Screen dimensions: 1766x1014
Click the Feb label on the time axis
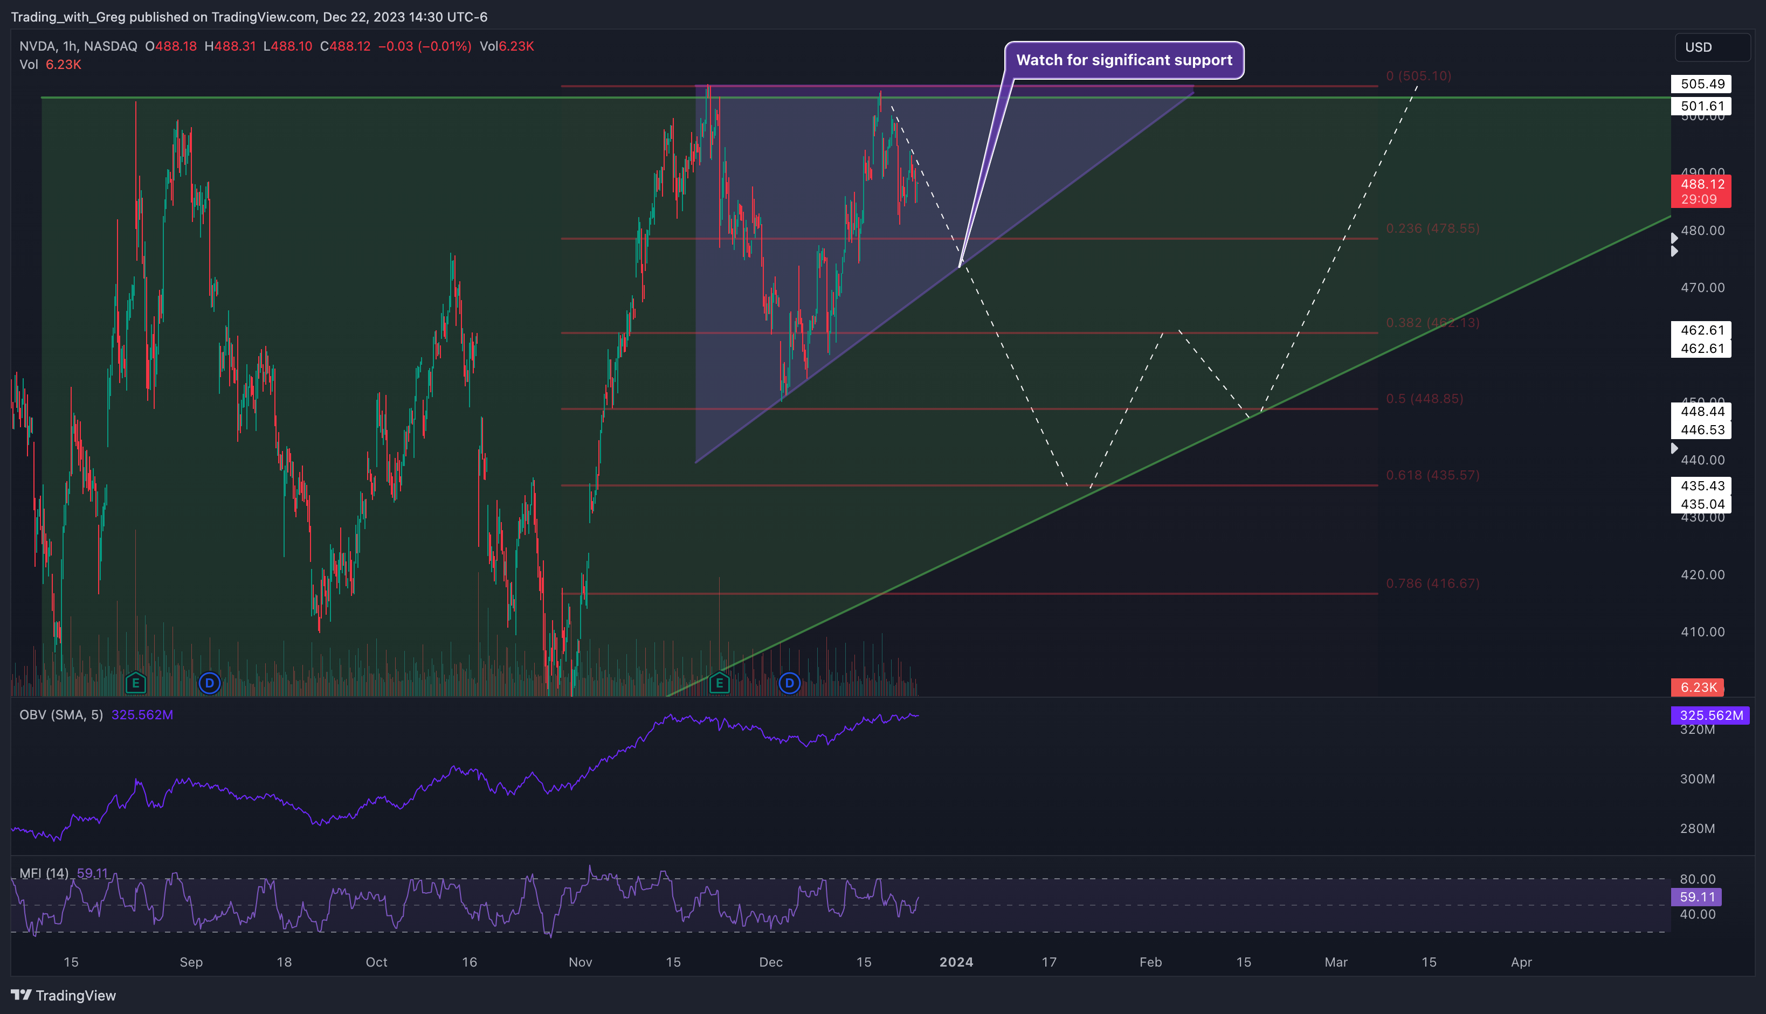tap(1150, 962)
